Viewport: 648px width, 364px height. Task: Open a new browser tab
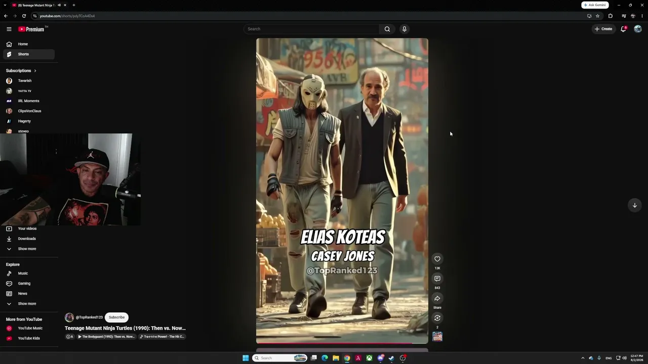(74, 5)
